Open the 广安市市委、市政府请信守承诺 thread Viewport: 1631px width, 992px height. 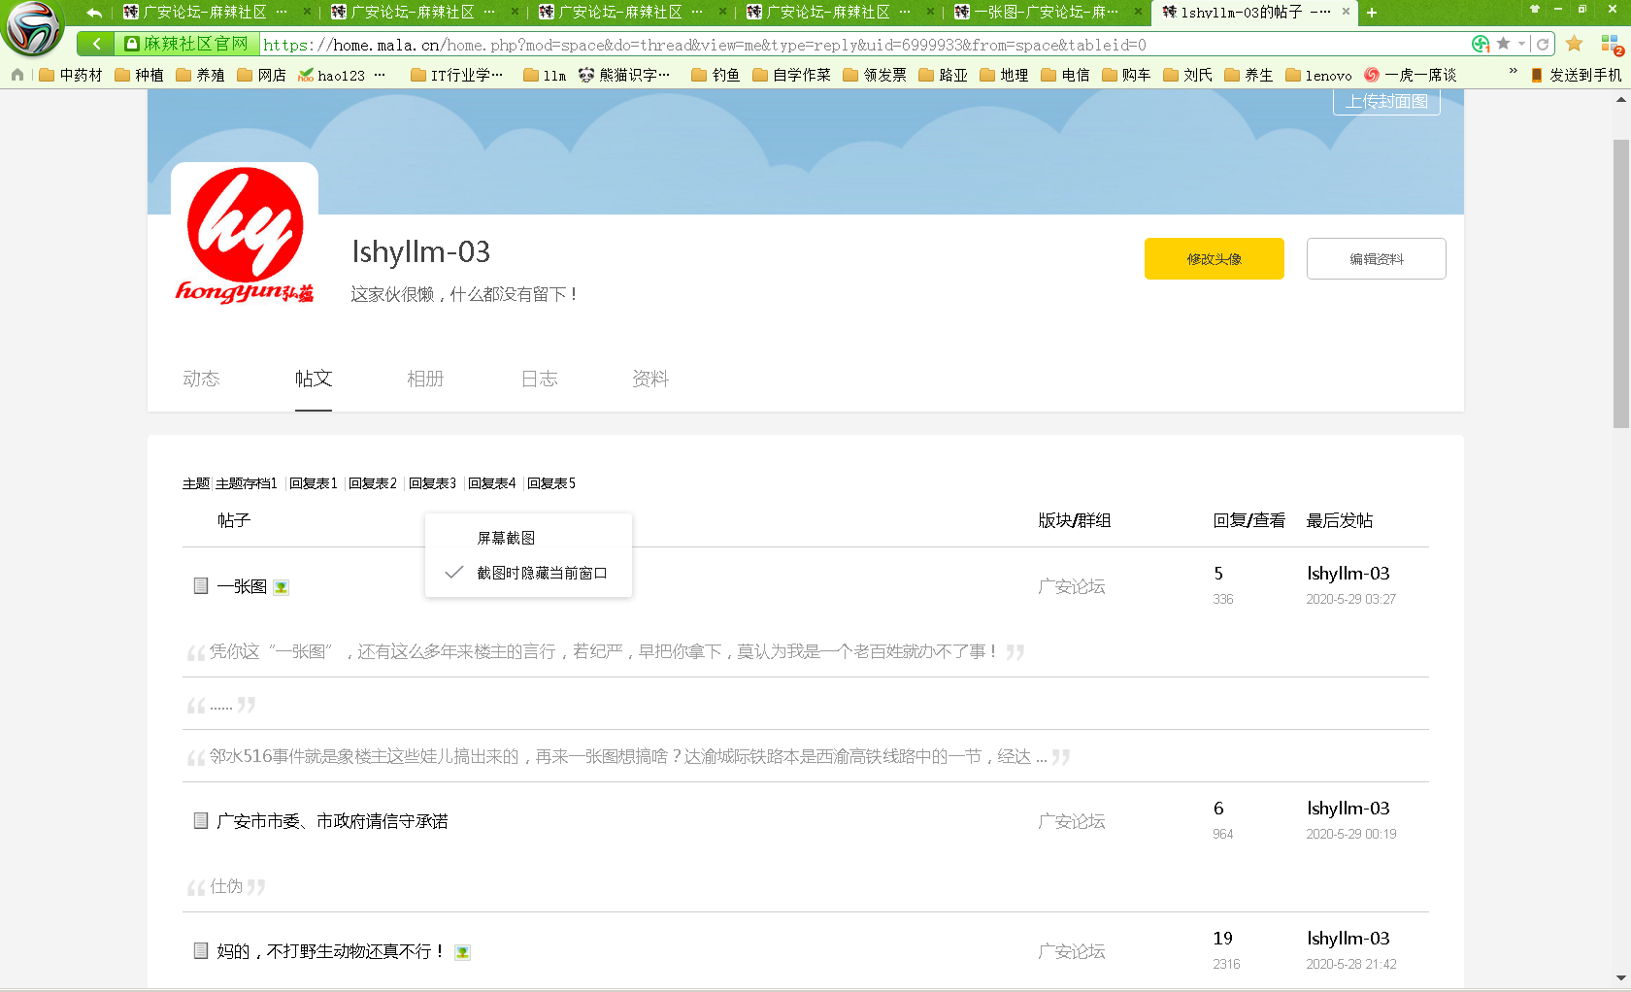pyautogui.click(x=332, y=821)
